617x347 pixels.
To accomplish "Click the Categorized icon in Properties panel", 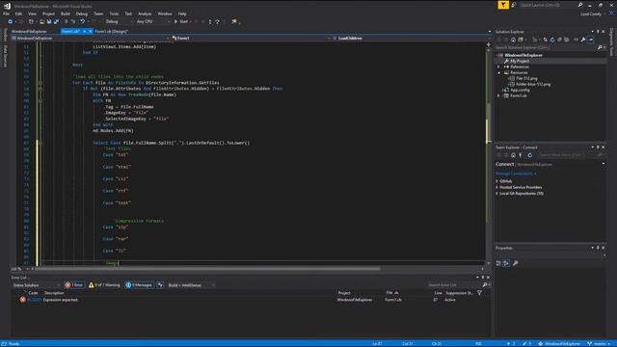I will [498, 263].
